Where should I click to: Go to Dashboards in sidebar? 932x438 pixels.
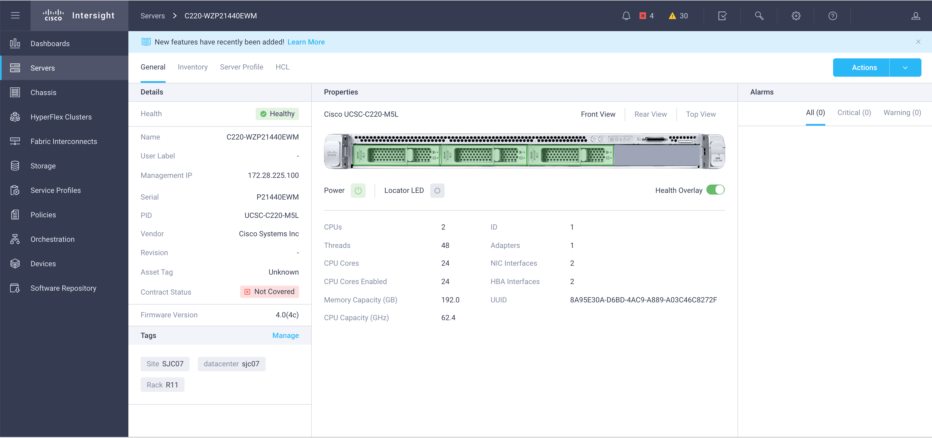(x=64, y=43)
